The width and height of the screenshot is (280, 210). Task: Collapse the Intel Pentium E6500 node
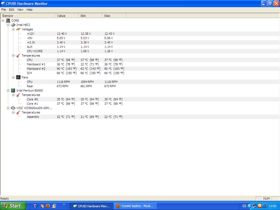click(x=8, y=91)
